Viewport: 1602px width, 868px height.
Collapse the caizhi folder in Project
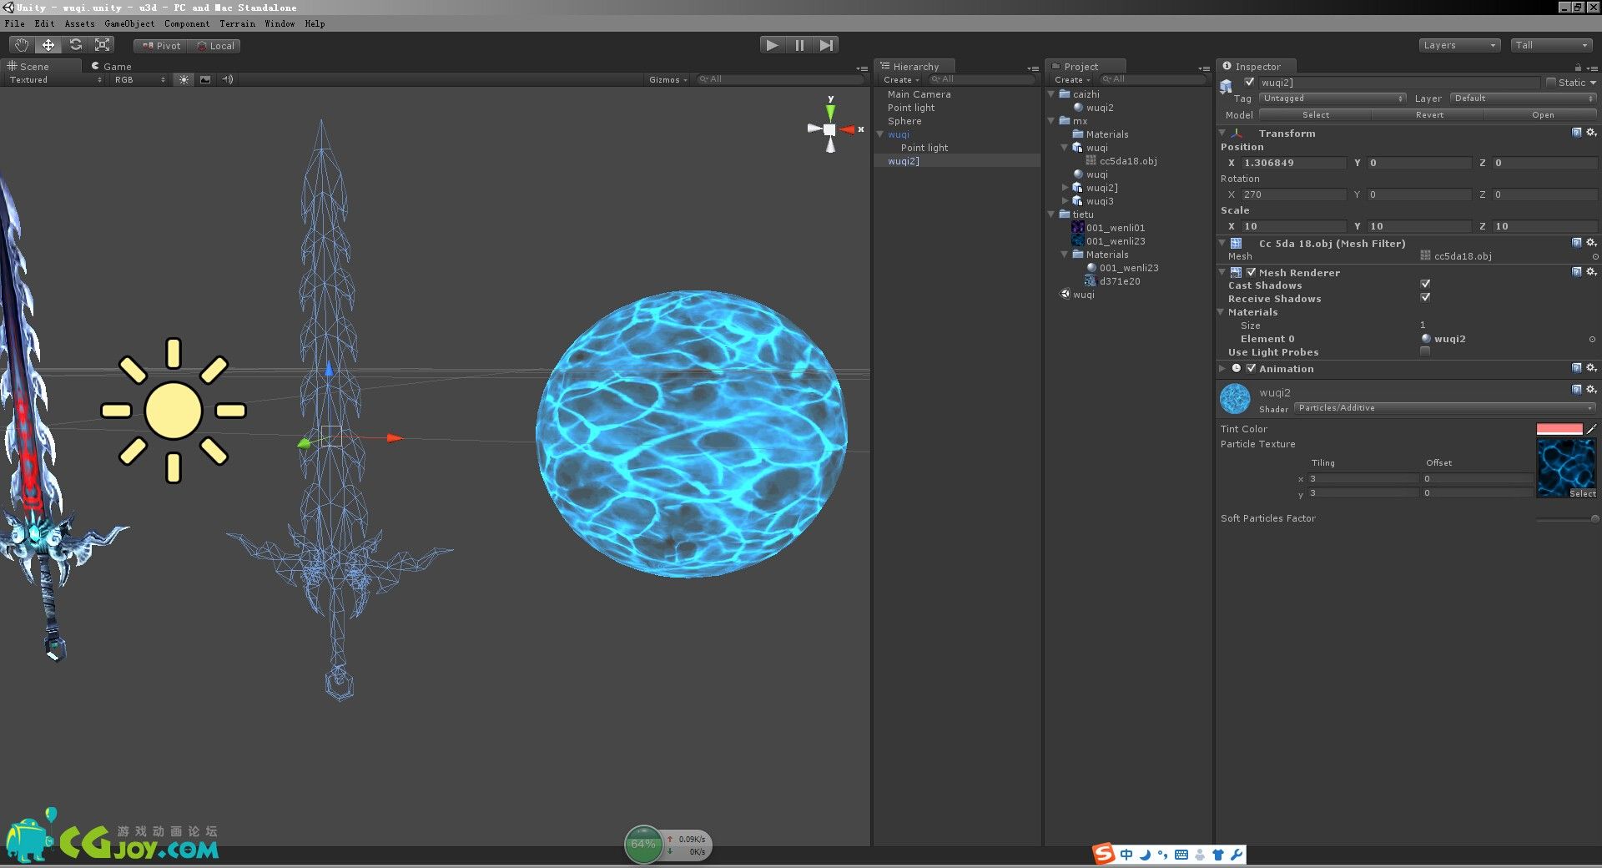point(1051,94)
